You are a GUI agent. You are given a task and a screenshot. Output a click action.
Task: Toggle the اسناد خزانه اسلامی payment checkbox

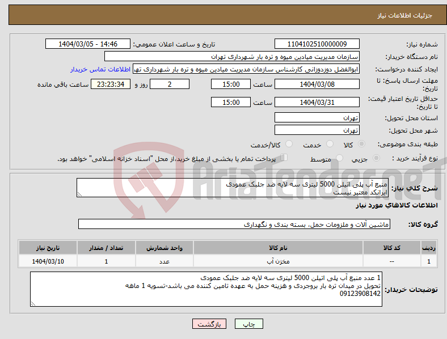(x=284, y=157)
